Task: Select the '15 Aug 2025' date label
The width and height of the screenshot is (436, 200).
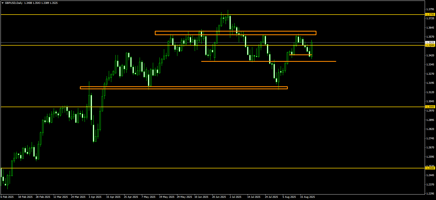Action: (307, 197)
